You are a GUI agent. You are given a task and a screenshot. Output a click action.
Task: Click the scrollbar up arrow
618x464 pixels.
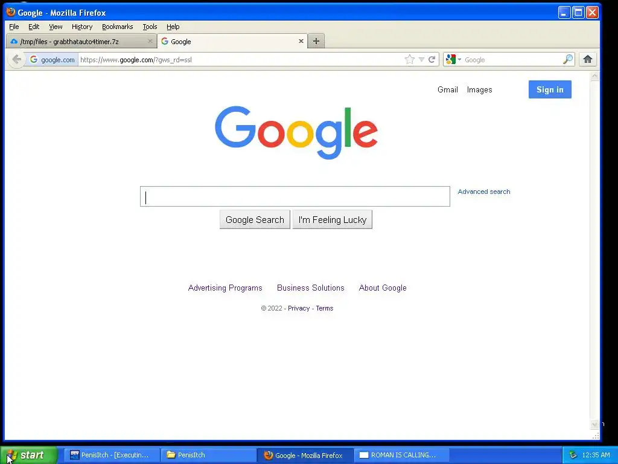(594, 76)
